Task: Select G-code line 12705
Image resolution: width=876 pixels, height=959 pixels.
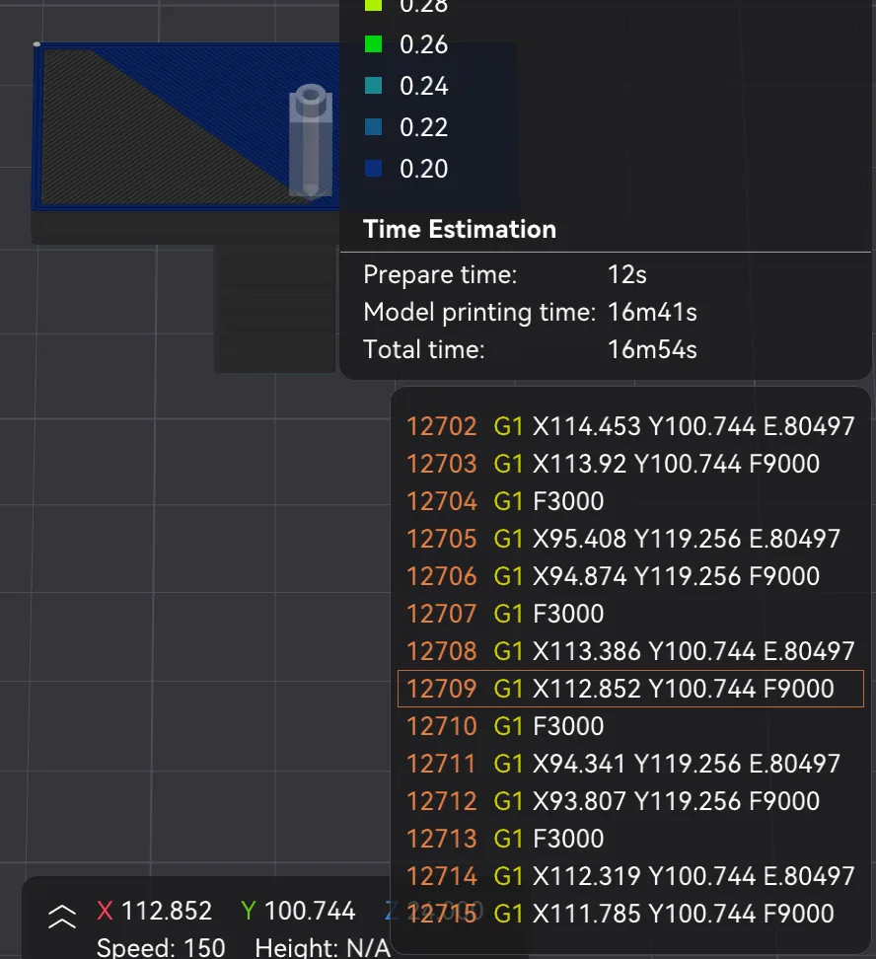Action: coord(630,539)
